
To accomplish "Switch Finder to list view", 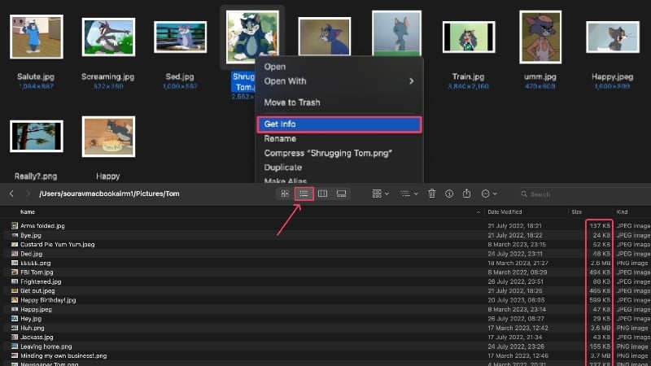I will click(304, 194).
